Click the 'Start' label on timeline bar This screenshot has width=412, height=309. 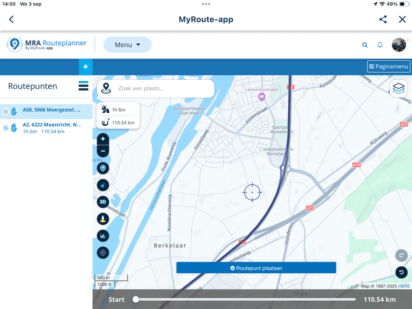117,300
